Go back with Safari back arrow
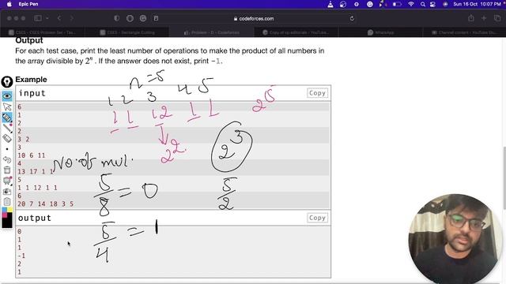Viewport: 506px width, 284px height. tap(59, 18)
